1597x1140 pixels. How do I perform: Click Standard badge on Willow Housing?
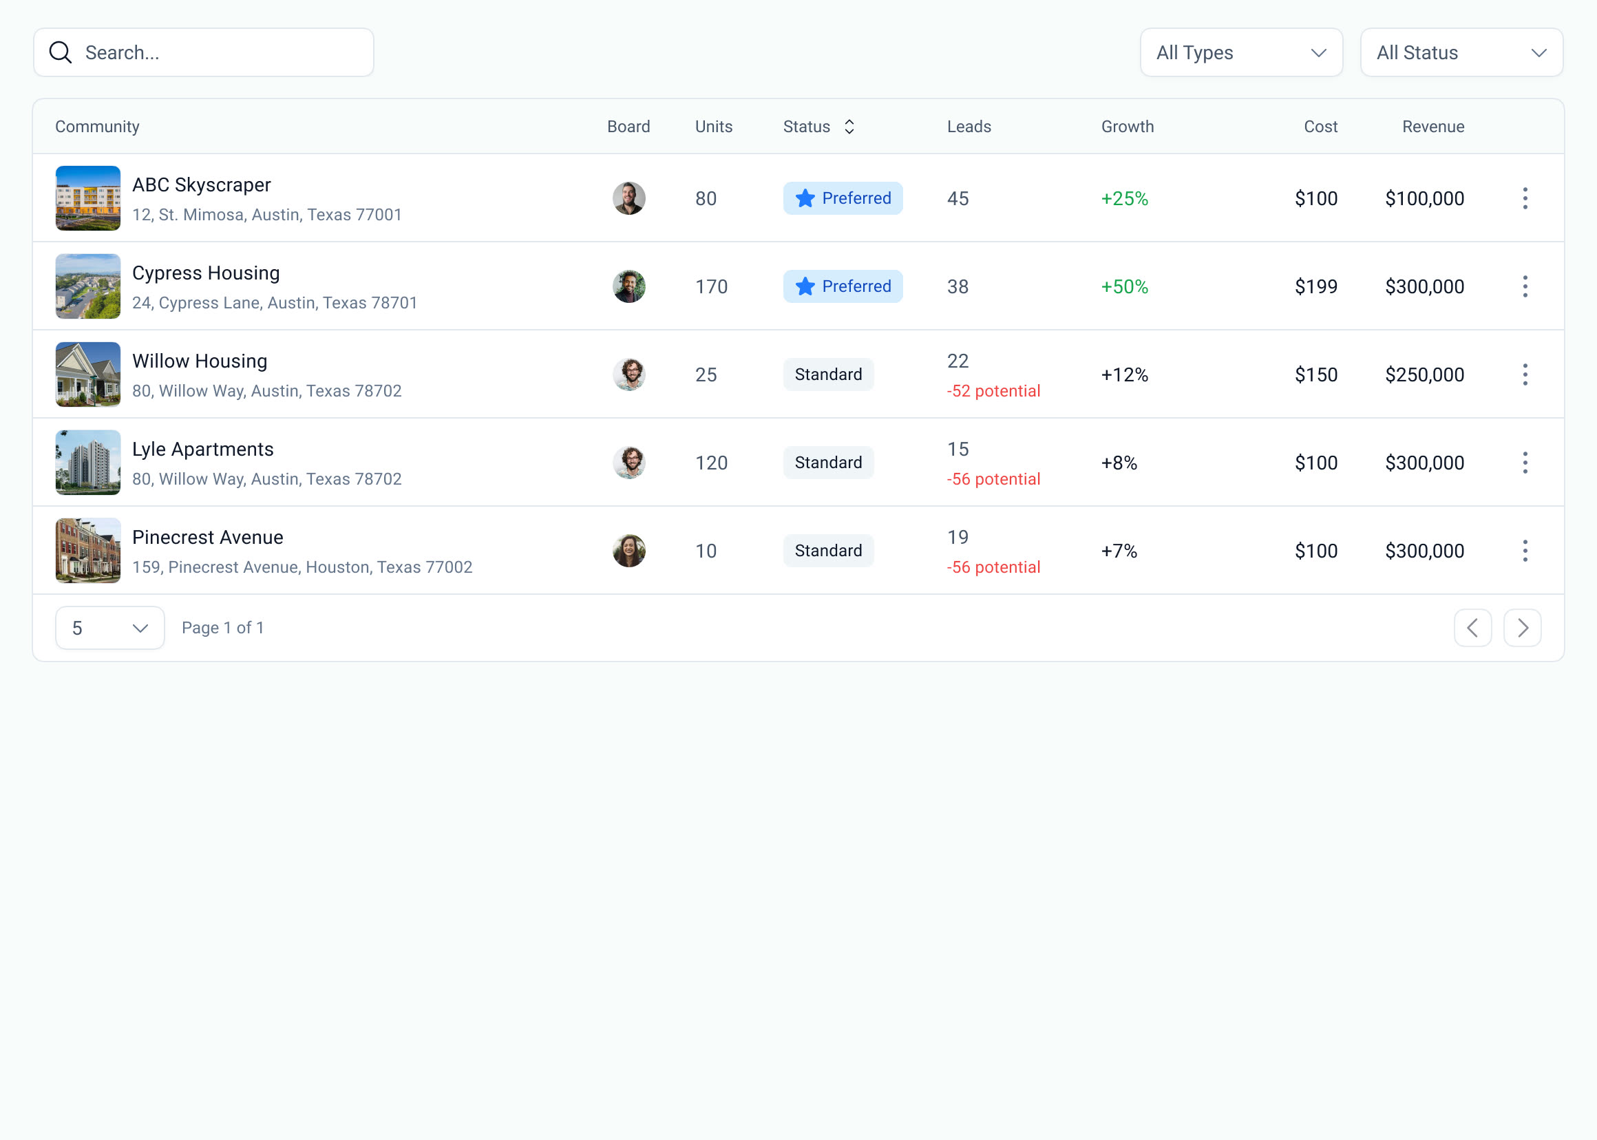coord(828,375)
